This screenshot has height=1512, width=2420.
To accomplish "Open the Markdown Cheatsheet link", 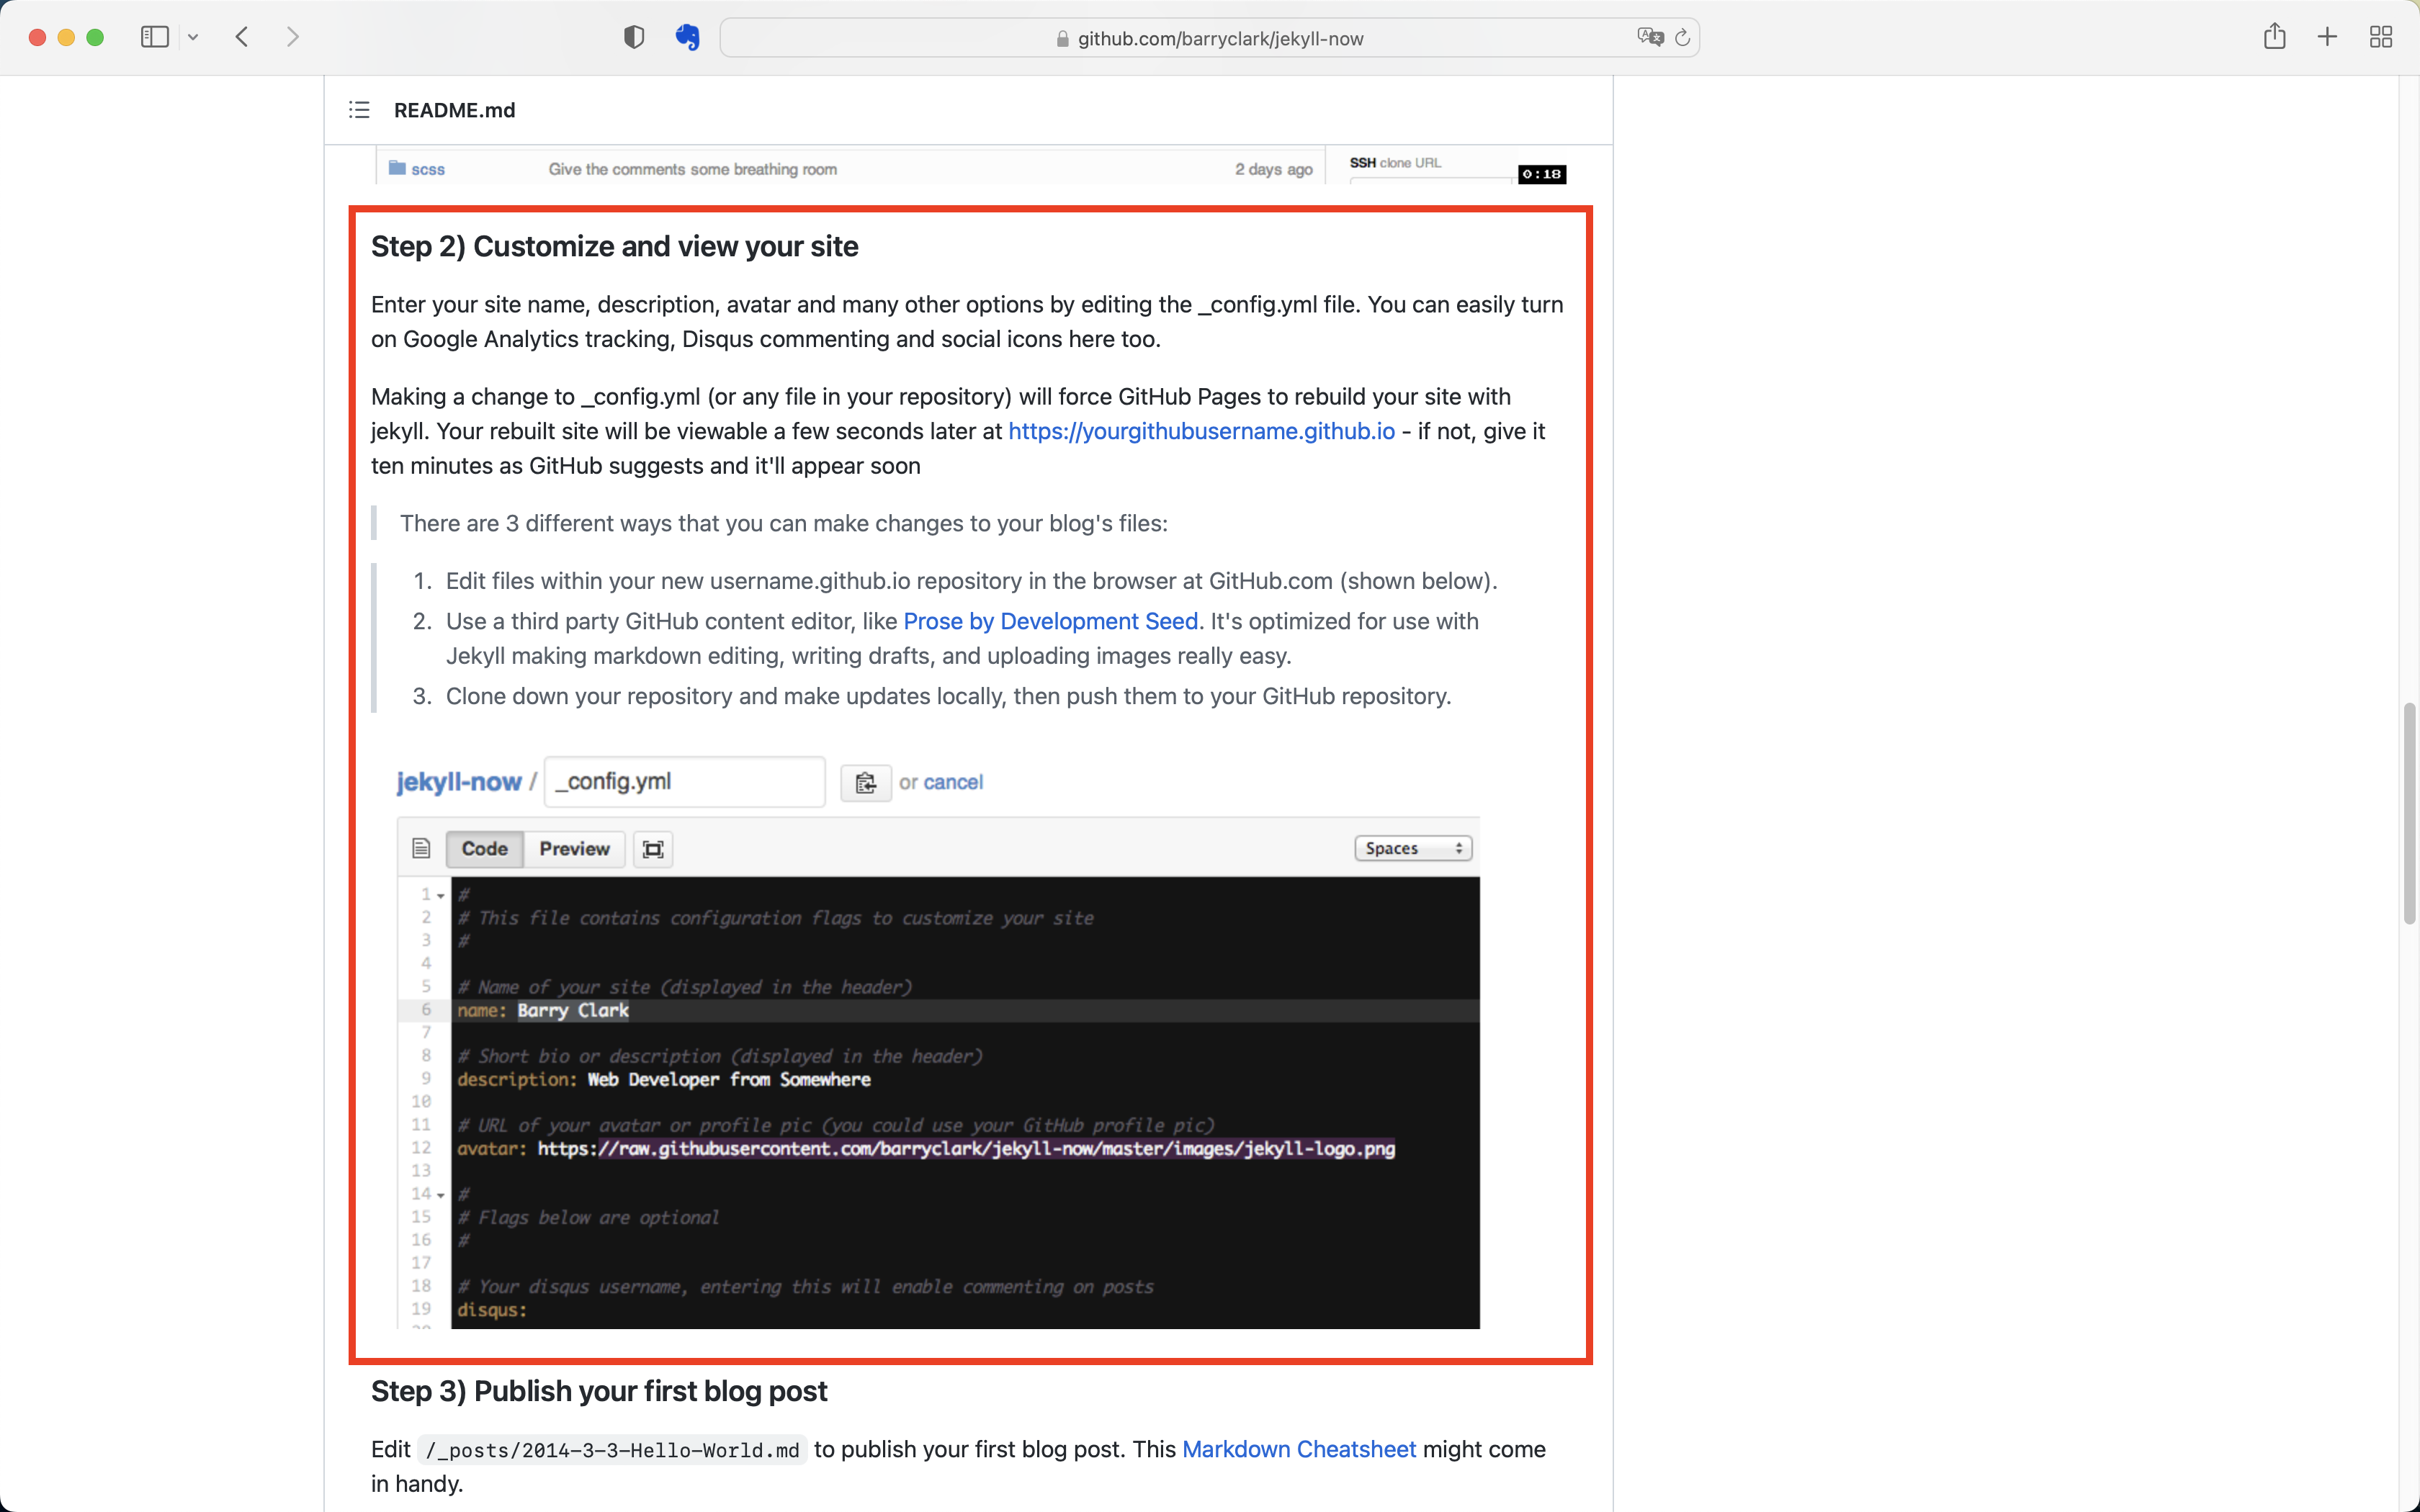I will tap(1298, 1449).
